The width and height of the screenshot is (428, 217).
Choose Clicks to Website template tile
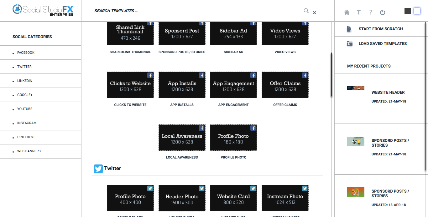[x=130, y=85]
